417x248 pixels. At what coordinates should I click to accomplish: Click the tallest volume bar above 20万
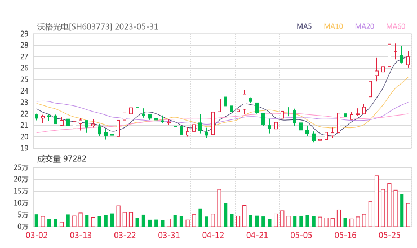pyautogui.click(x=376, y=201)
